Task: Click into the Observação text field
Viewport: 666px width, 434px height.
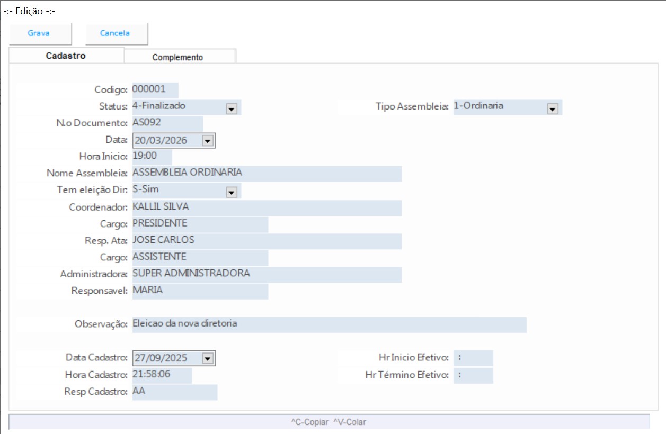Action: (328, 324)
